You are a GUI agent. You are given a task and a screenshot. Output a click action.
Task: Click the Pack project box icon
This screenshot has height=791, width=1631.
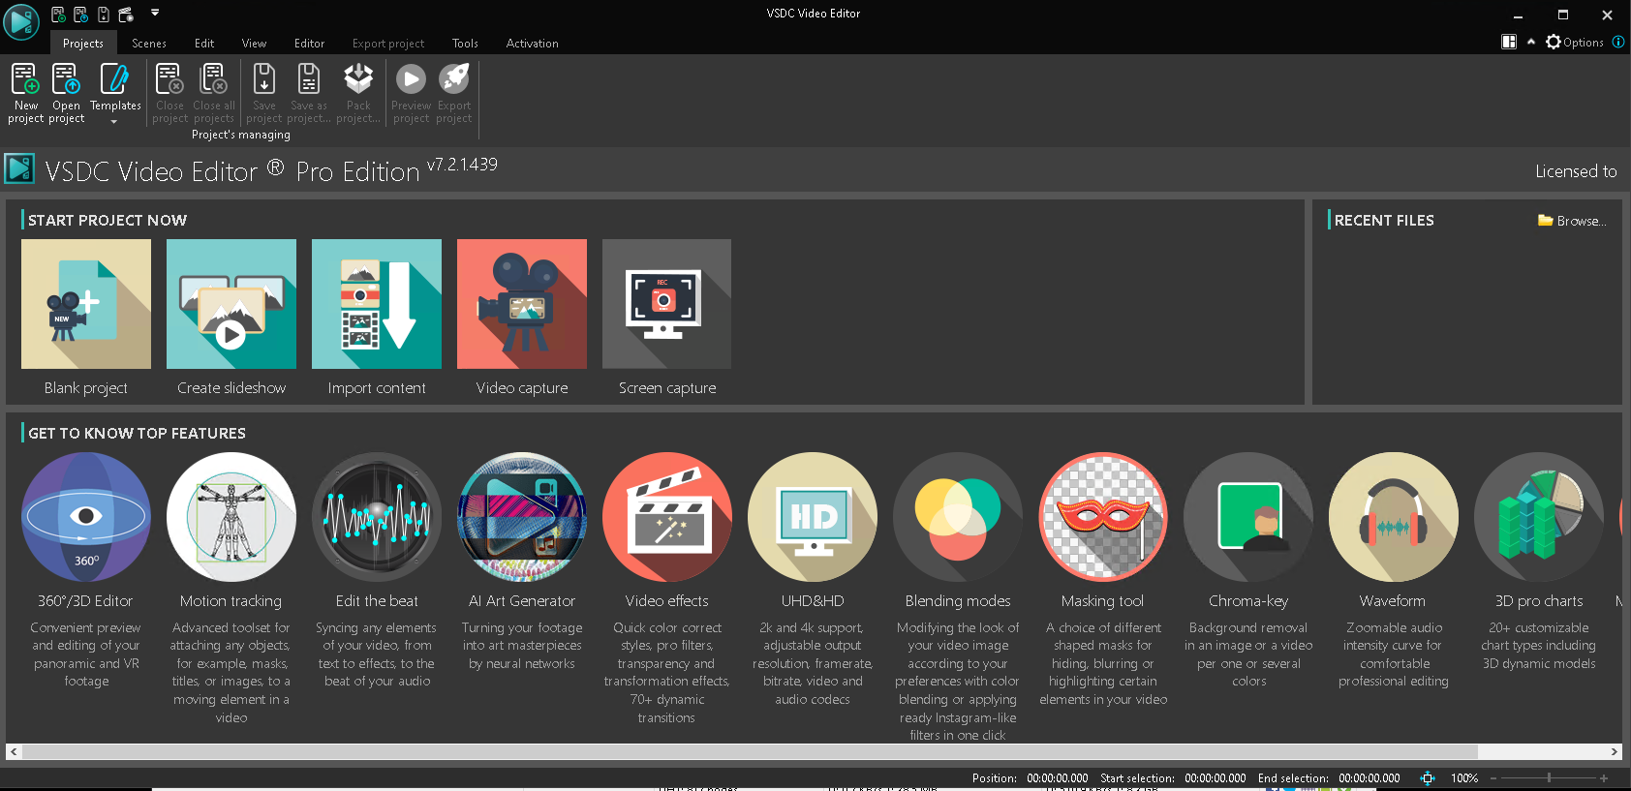coord(358,79)
